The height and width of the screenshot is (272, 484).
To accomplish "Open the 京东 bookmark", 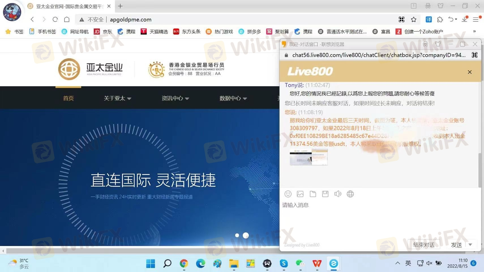I will (103, 31).
